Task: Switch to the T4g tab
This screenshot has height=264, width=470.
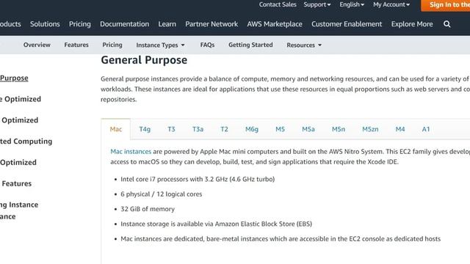Action: coord(145,129)
